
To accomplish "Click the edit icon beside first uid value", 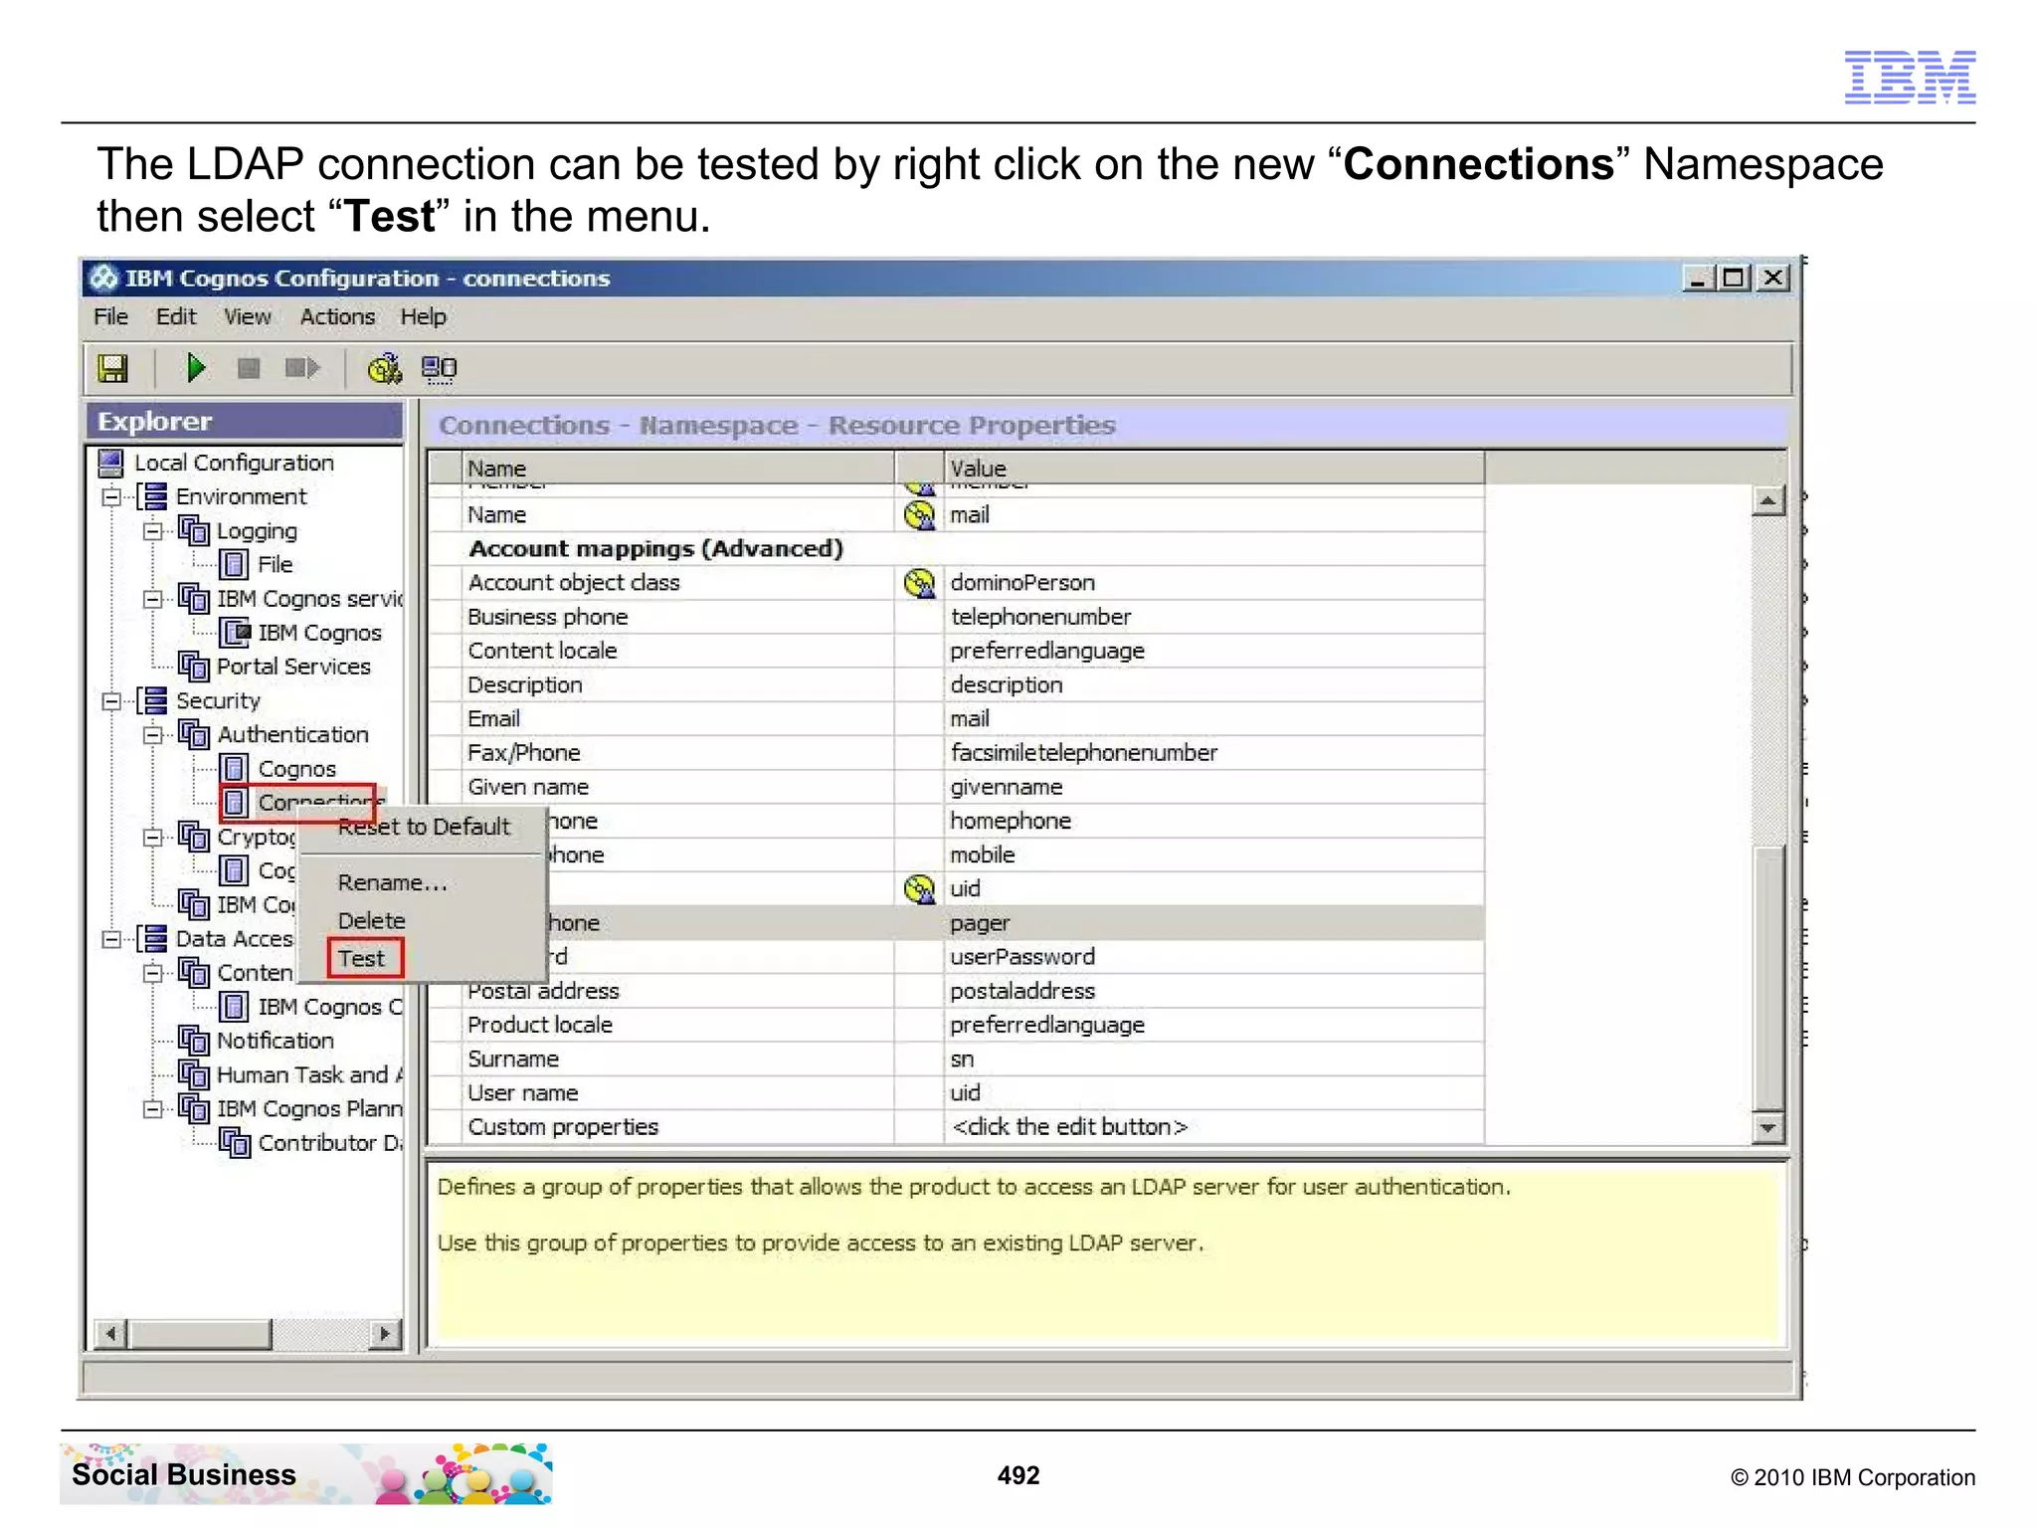I will [x=919, y=888].
